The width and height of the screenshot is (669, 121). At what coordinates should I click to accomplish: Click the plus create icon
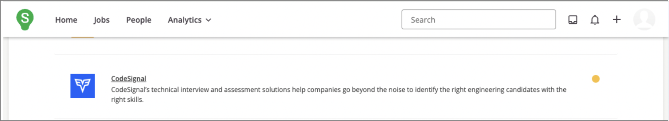(616, 20)
